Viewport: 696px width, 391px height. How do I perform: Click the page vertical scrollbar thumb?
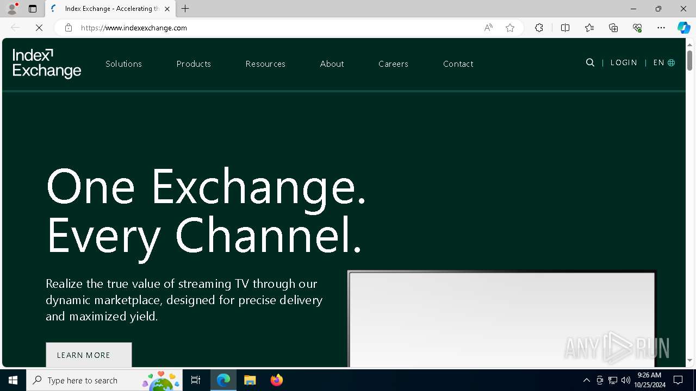coord(689,60)
